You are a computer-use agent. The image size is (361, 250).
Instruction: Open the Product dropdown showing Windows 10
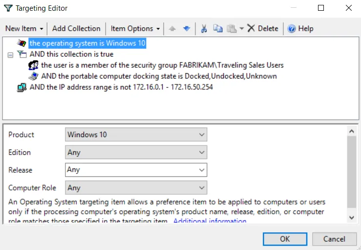point(136,135)
